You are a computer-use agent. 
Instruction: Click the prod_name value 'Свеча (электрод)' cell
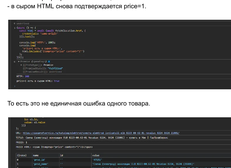point(161,164)
